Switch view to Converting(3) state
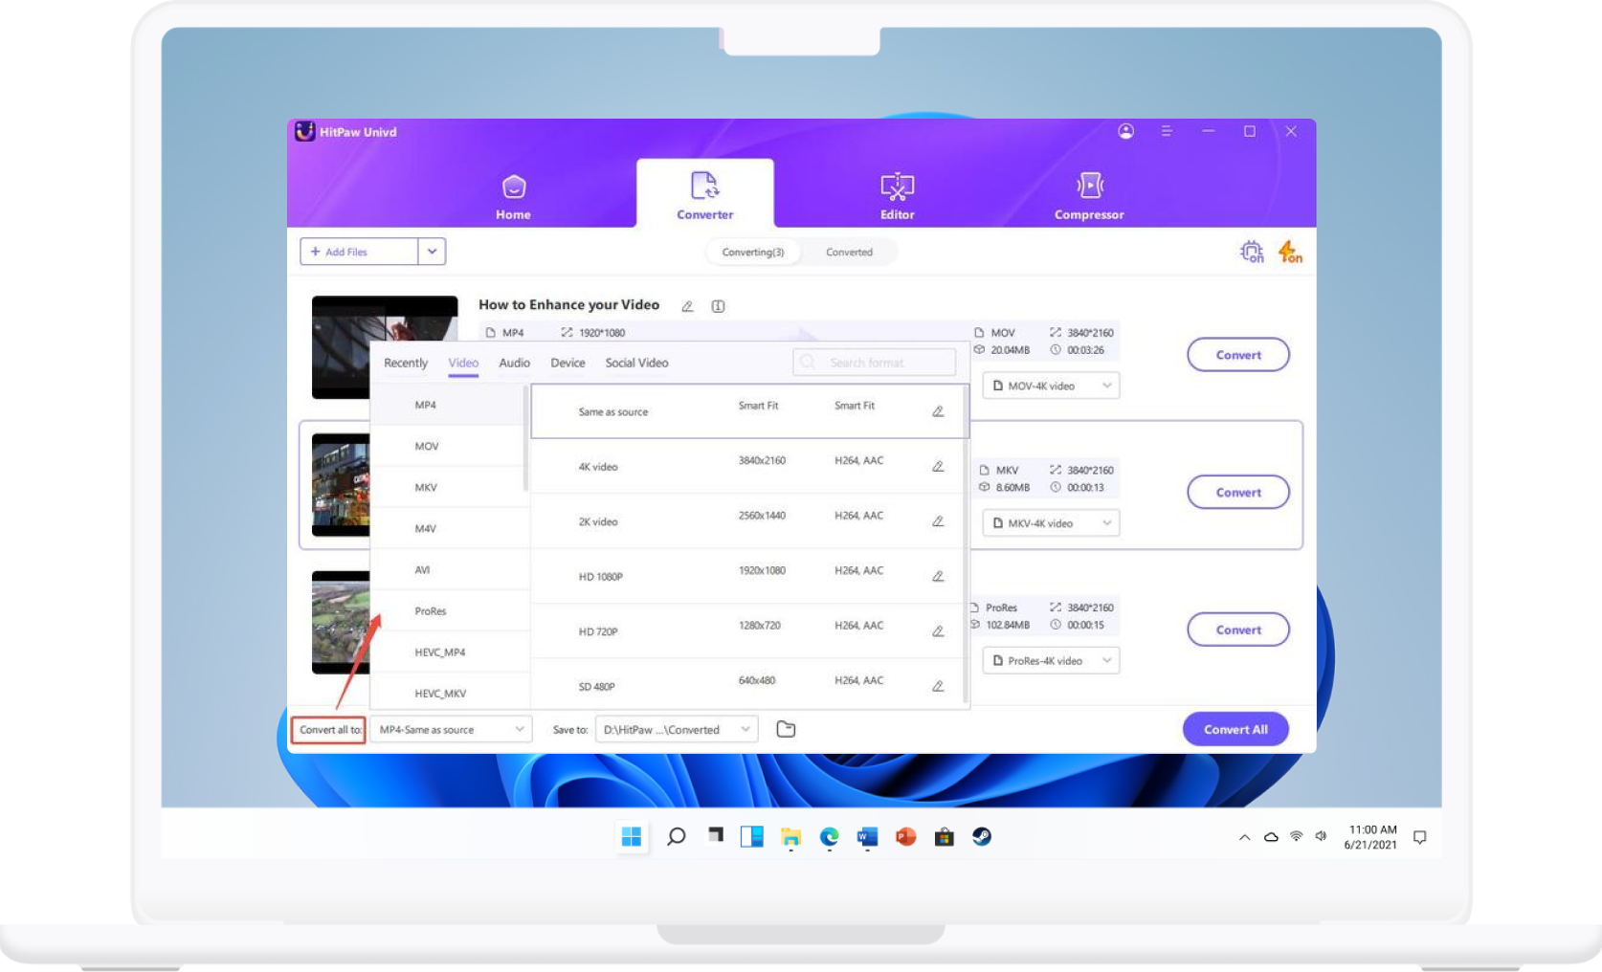Viewport: 1602px width, 972px height. (753, 252)
